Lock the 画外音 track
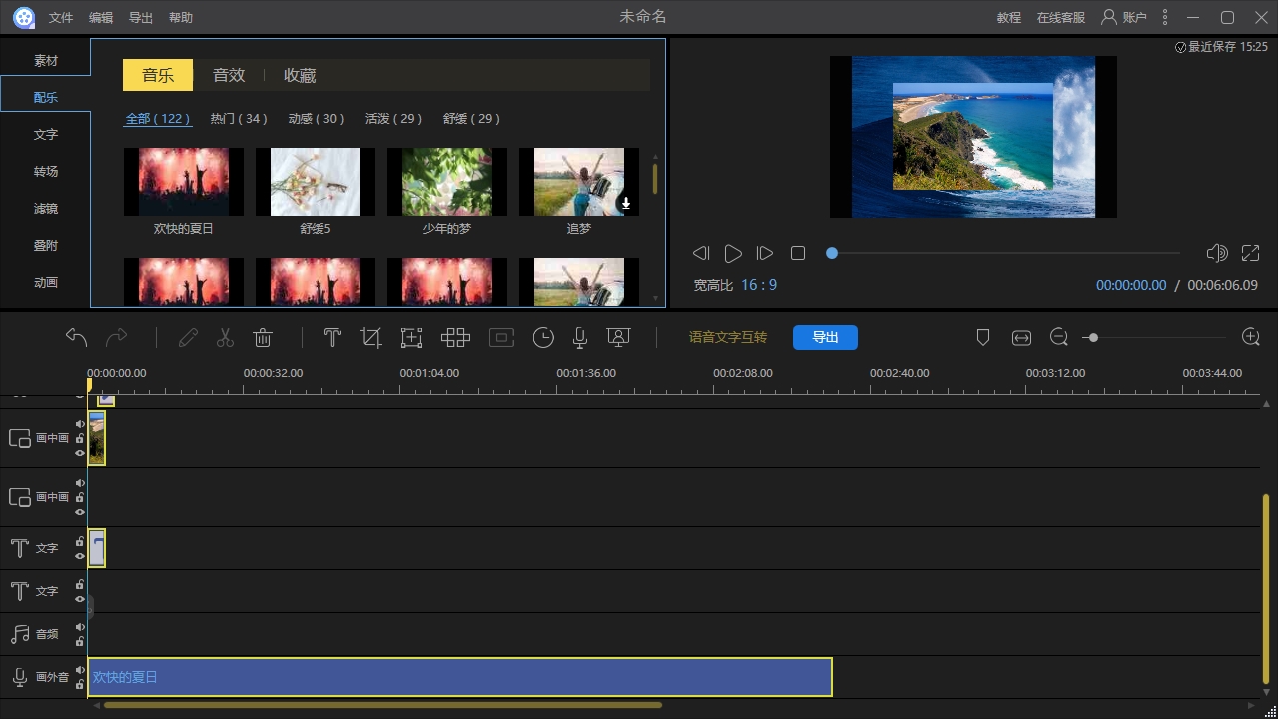 80,685
